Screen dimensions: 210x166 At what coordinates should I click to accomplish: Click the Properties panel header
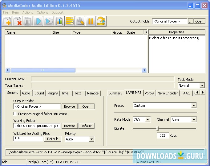(x=177, y=32)
